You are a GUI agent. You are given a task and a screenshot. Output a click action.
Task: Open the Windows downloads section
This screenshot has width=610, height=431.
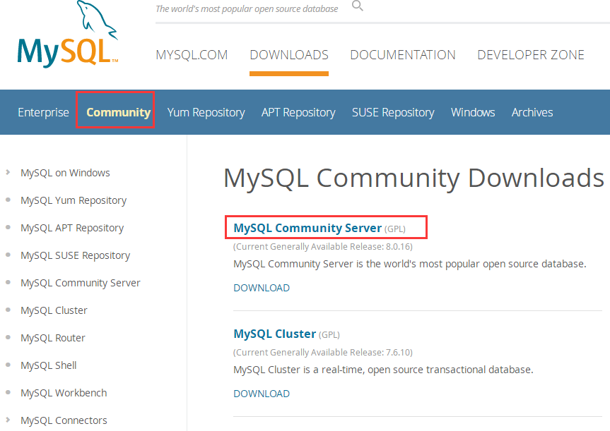coord(472,111)
